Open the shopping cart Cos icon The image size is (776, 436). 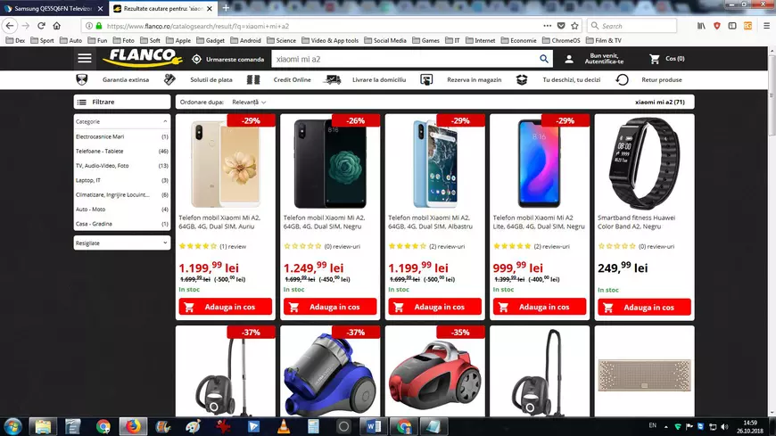[x=655, y=59]
